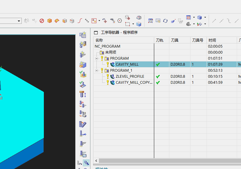The image size is (241, 169).
Task: Click the red curve toolbar icon
Action: point(80,21)
